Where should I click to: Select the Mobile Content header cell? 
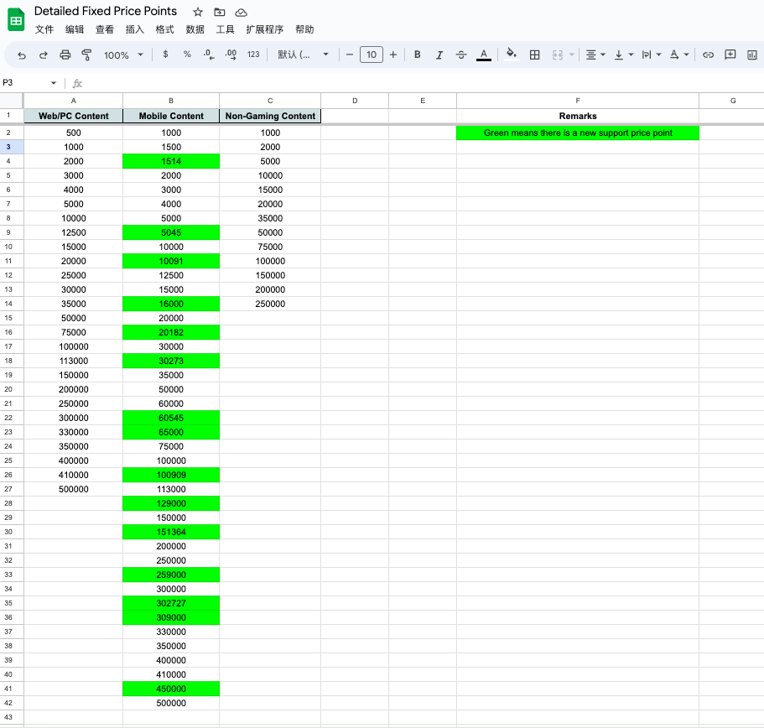click(x=171, y=116)
